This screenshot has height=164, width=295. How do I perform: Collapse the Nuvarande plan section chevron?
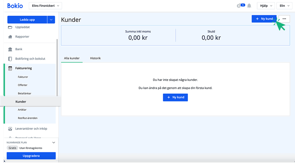coord(54,142)
